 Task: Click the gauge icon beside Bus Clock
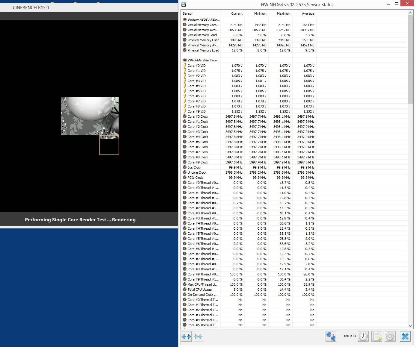(x=185, y=167)
